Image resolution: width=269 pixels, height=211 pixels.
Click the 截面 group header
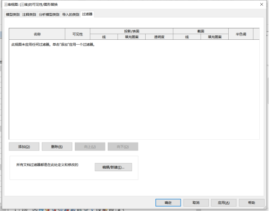pos(201,31)
